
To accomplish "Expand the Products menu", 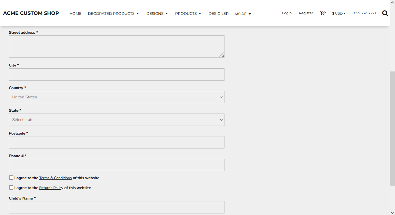I will pos(188,14).
